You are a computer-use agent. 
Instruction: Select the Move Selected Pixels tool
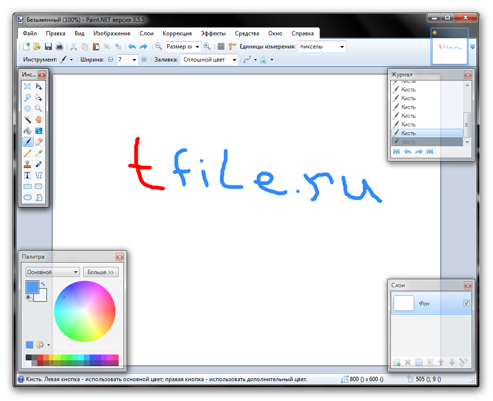(39, 86)
